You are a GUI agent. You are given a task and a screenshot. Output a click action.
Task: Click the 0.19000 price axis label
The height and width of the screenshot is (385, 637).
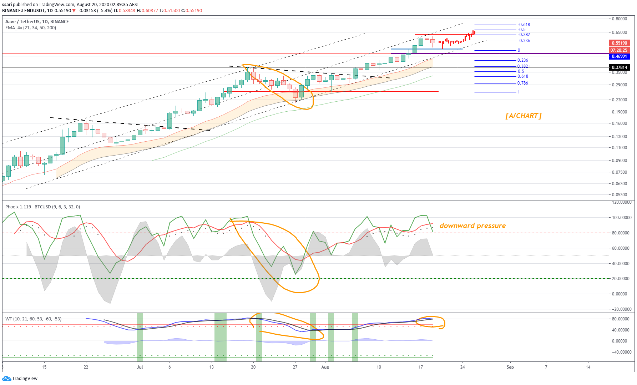pos(620,112)
